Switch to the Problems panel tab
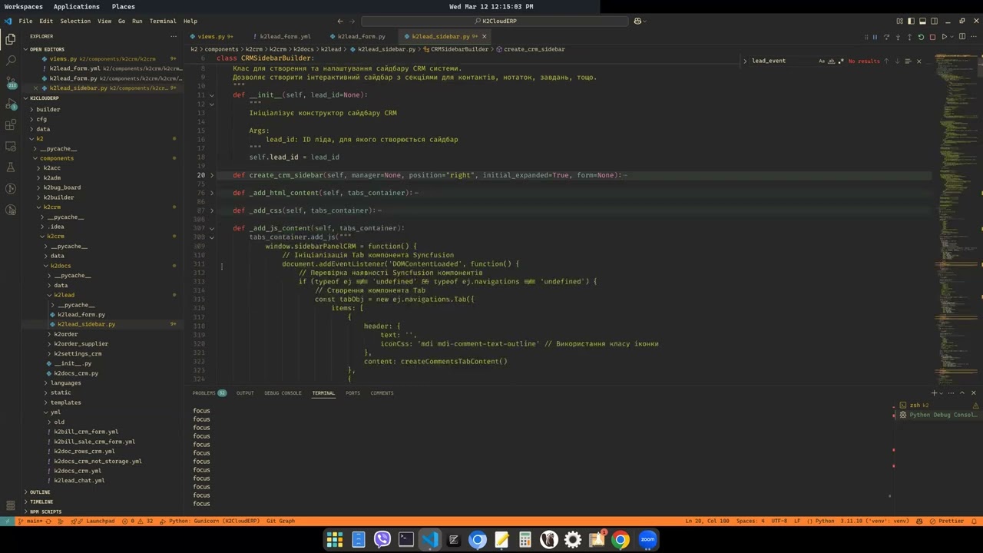This screenshot has width=983, height=553. coord(204,393)
